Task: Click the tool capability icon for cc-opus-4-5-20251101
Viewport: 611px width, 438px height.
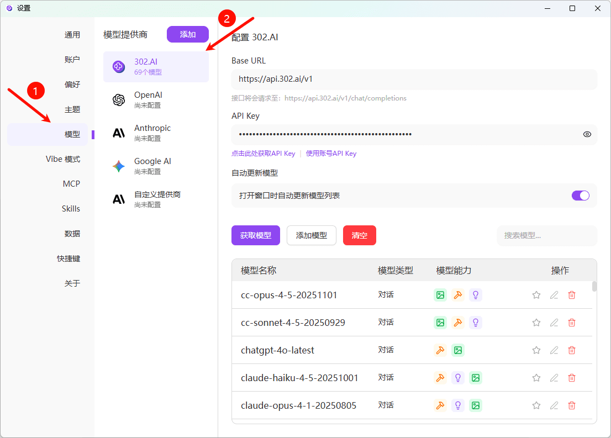Action: 458,295
